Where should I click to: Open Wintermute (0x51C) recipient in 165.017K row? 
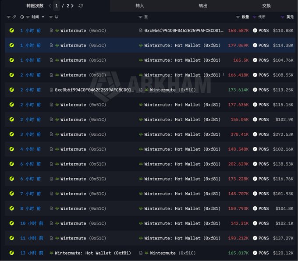(173, 253)
